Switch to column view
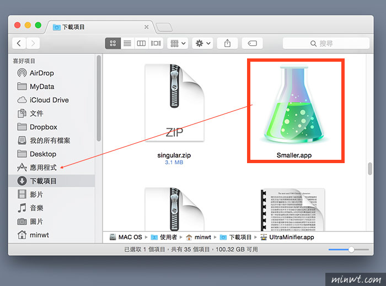The image size is (386, 286). point(141,44)
